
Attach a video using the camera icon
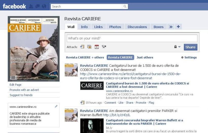point(104,47)
